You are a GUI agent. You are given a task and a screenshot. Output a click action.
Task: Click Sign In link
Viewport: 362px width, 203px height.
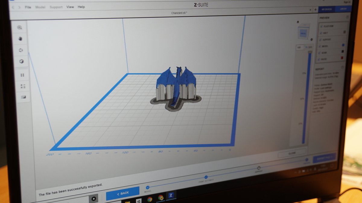(347, 2)
